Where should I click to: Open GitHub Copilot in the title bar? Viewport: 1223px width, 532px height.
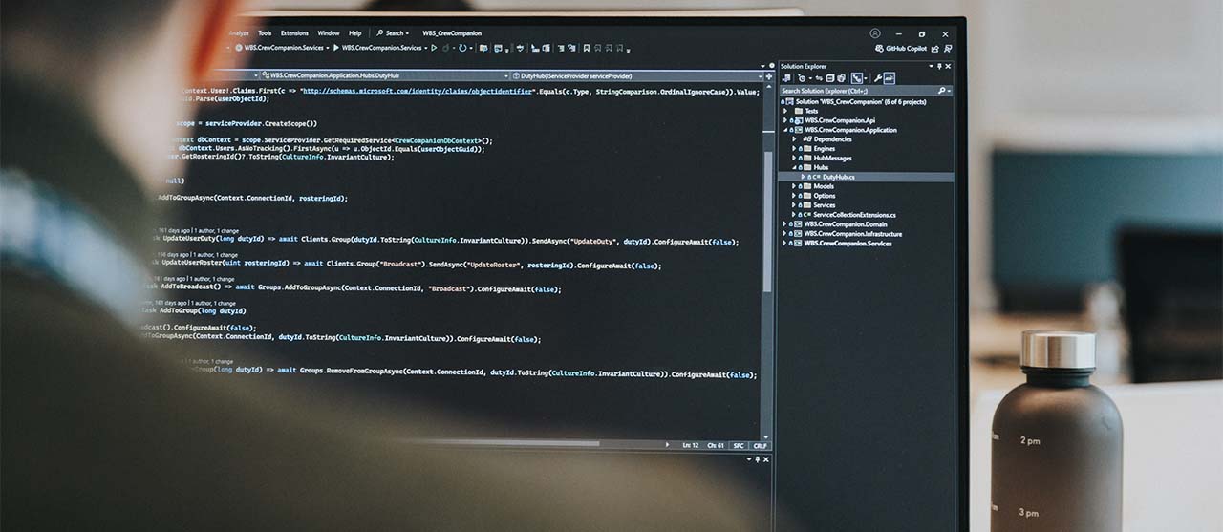point(904,48)
